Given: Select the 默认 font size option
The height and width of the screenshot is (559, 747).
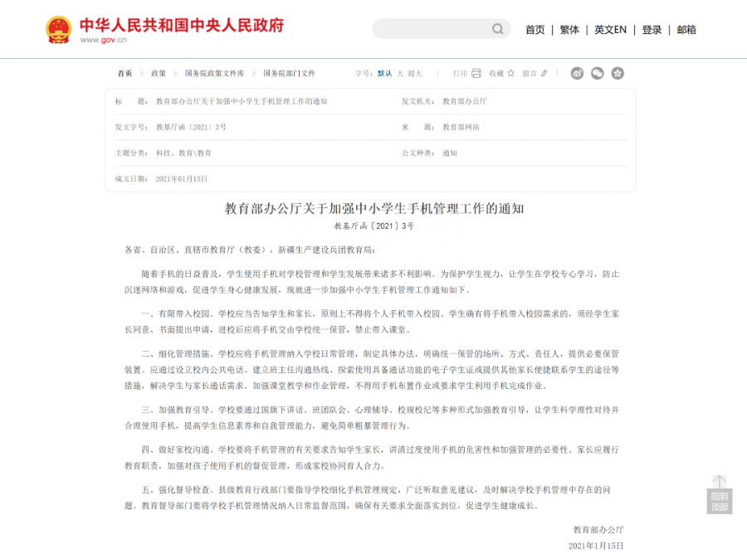Looking at the screenshot, I should pos(383,73).
